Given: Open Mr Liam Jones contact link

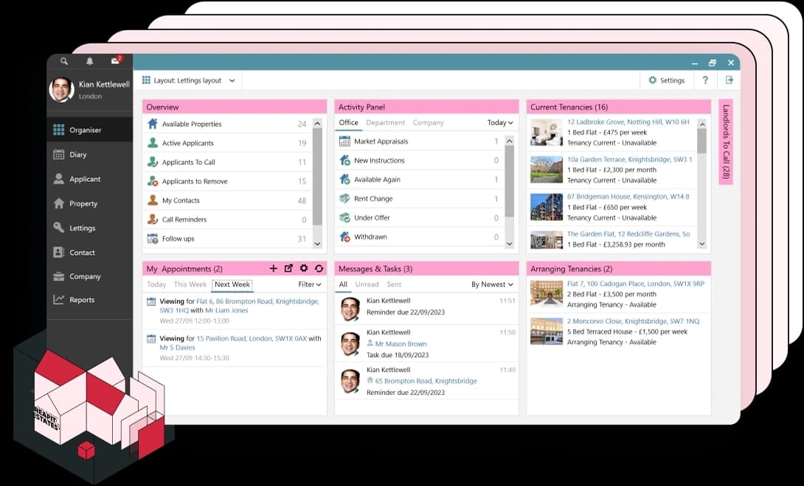Looking at the screenshot, I should coord(226,310).
